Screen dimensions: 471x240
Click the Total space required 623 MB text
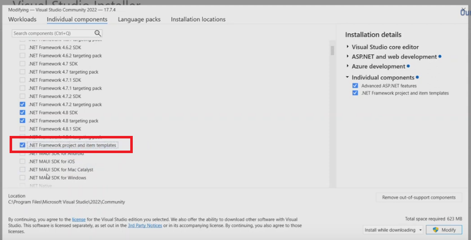[434, 219]
